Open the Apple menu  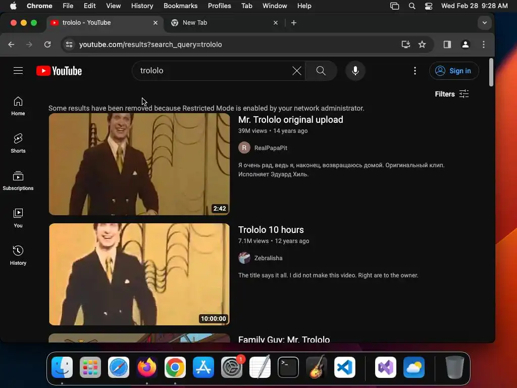click(13, 6)
